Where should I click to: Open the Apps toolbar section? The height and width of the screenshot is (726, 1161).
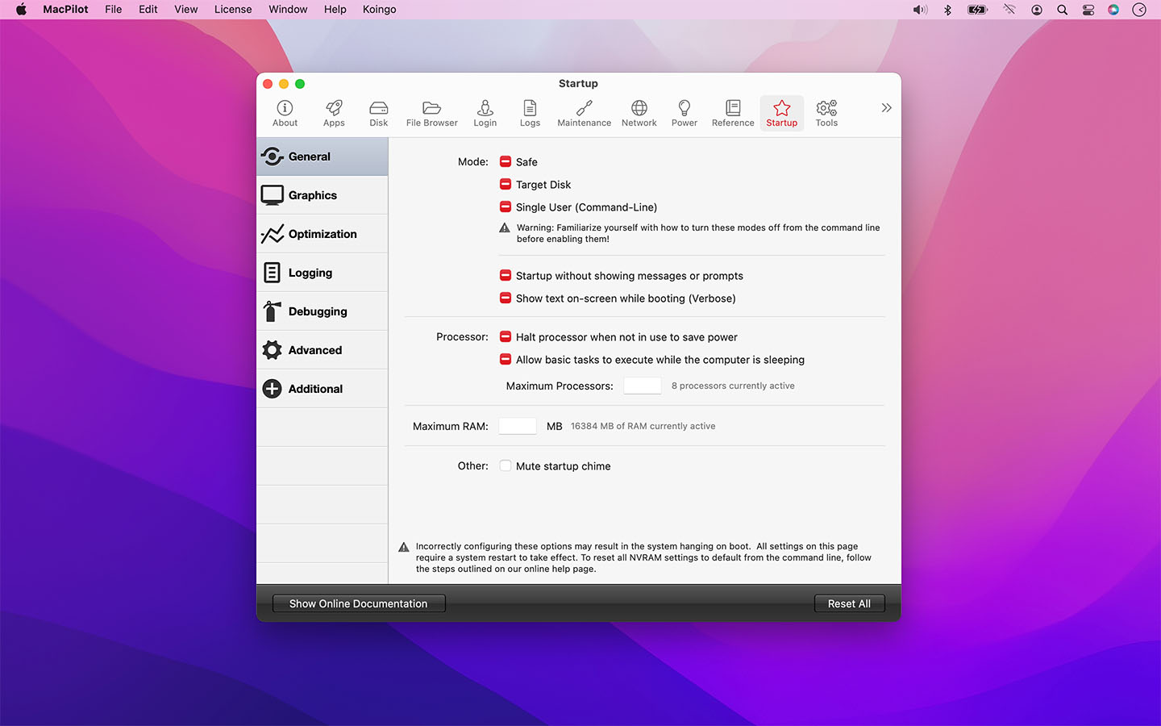tap(334, 113)
